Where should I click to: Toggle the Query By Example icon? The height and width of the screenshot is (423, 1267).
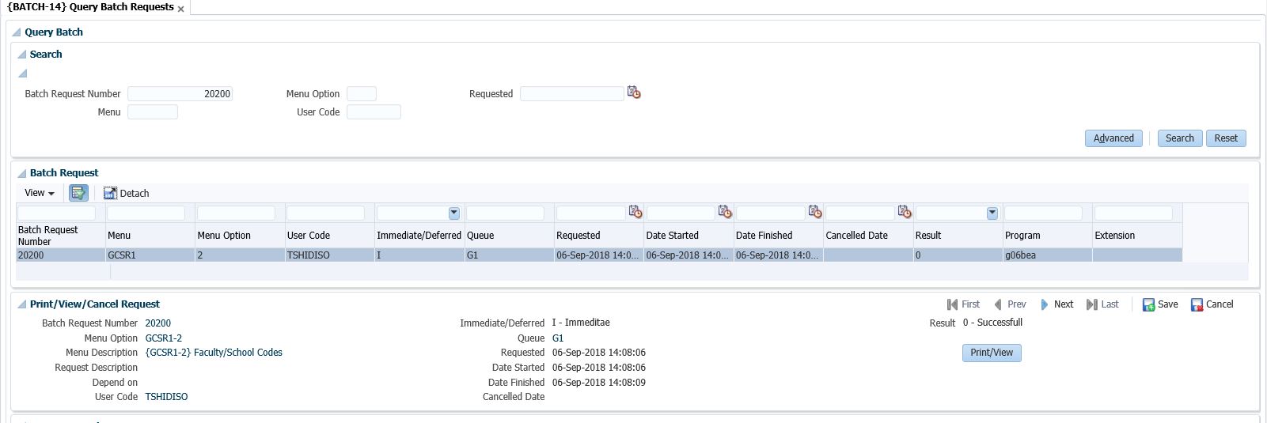[78, 193]
